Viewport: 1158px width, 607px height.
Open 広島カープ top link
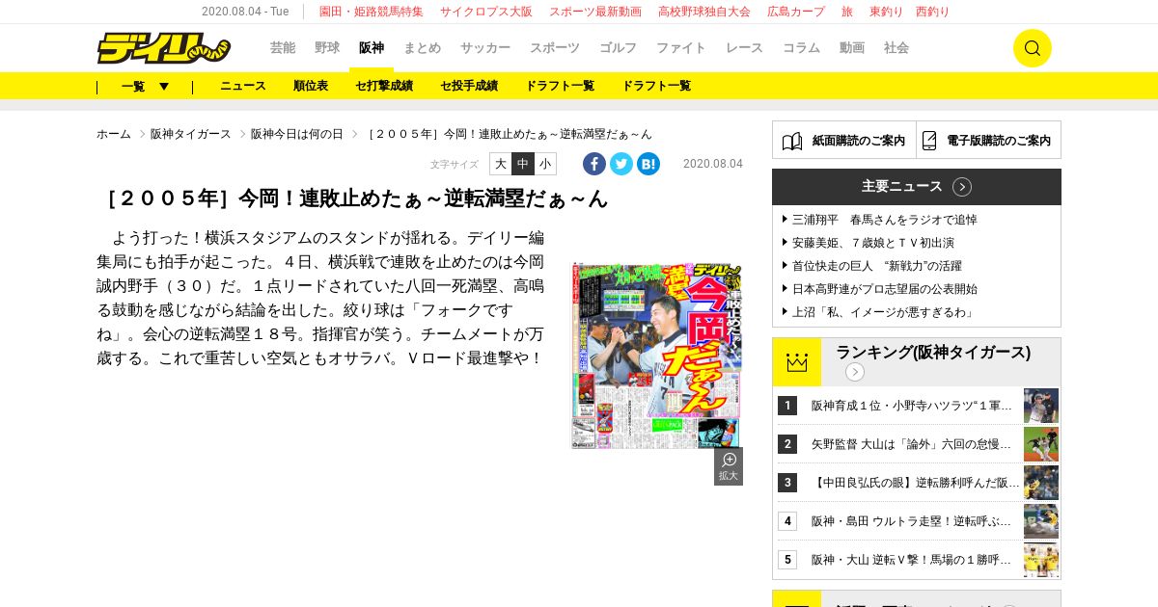(796, 12)
